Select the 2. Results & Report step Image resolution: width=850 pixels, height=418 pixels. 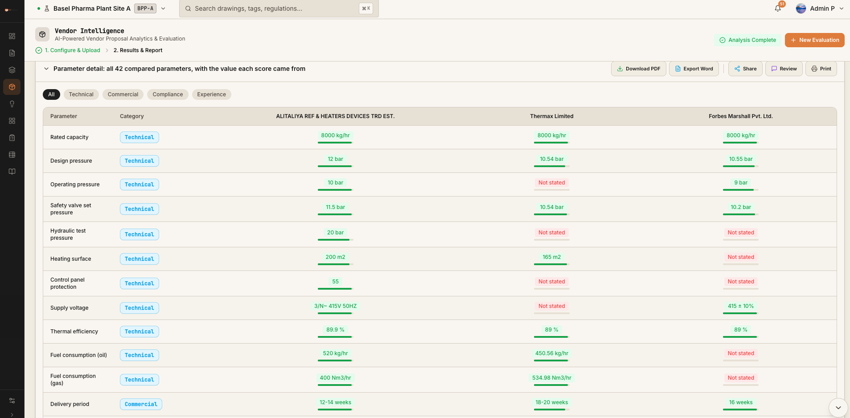coord(138,50)
